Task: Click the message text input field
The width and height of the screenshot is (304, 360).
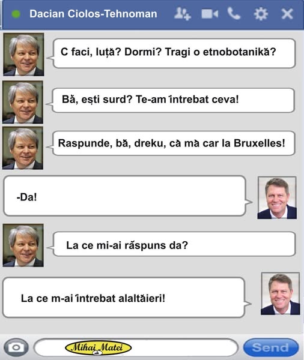Action: click(136, 347)
